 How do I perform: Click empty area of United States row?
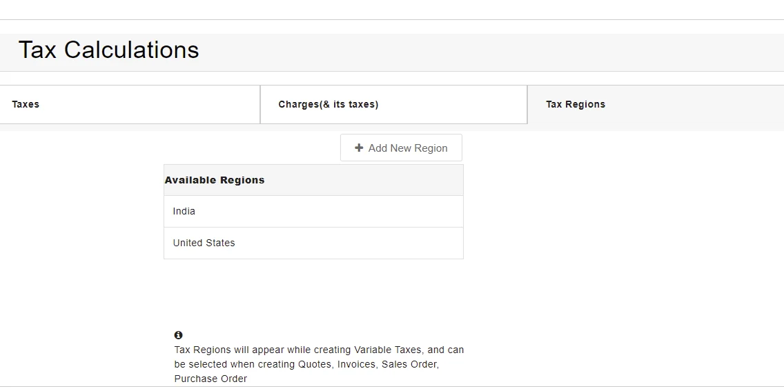pos(373,243)
